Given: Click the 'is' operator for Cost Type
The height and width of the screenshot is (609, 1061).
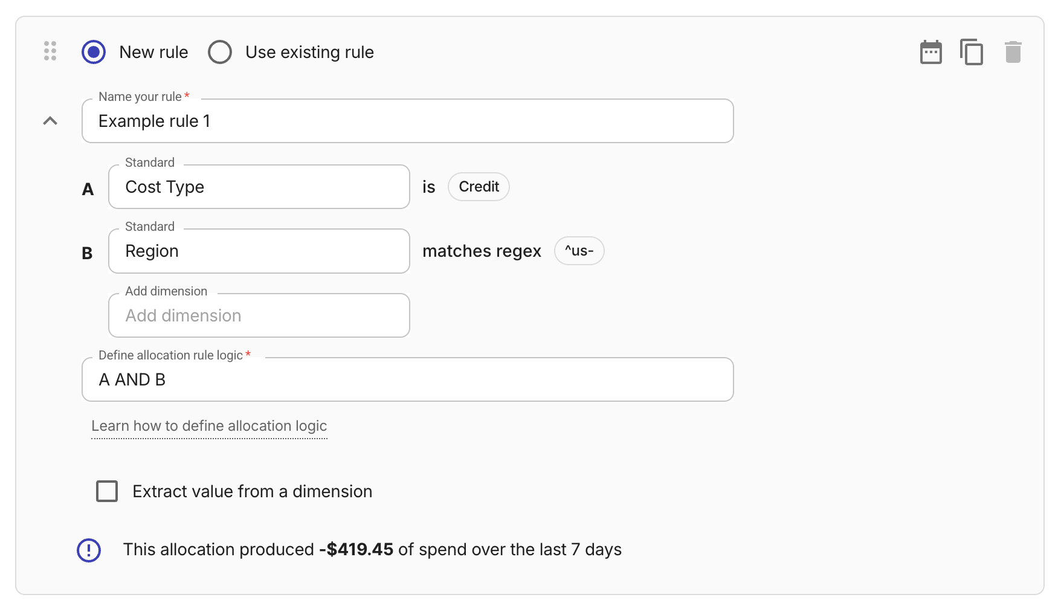Looking at the screenshot, I should 428,187.
